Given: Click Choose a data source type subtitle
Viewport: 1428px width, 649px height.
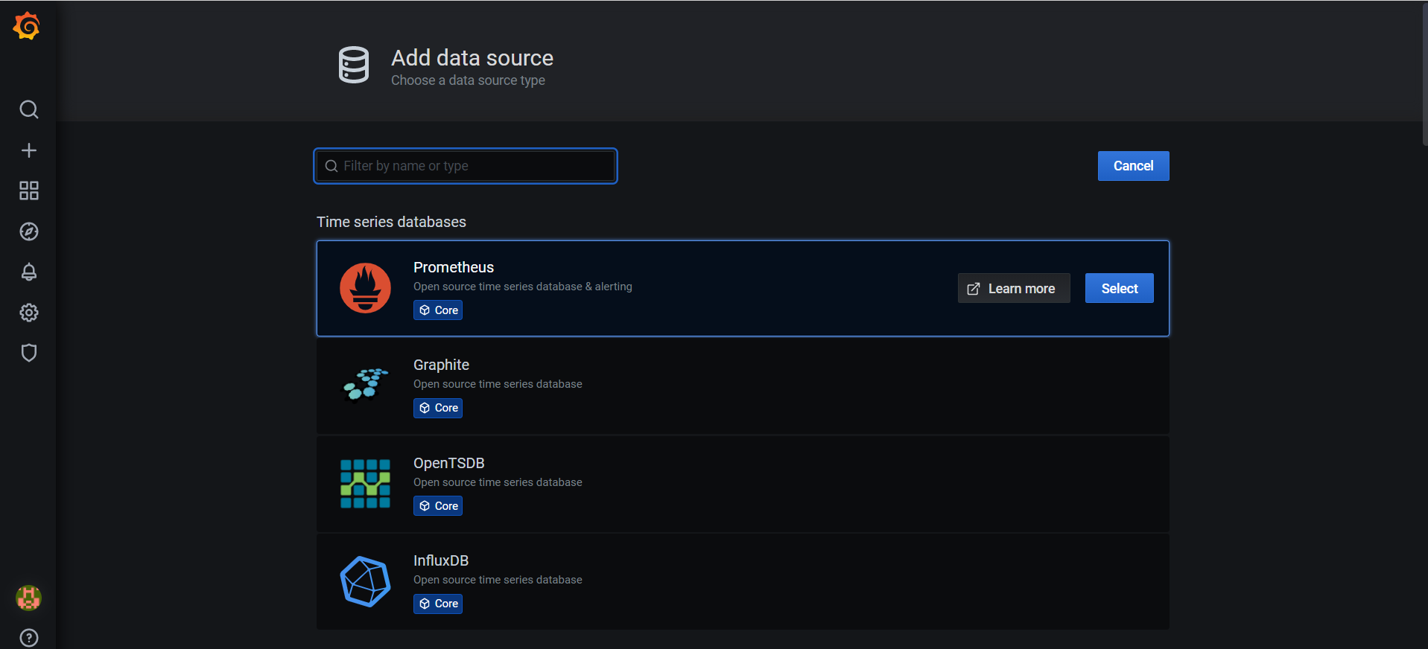Looking at the screenshot, I should pos(468,80).
